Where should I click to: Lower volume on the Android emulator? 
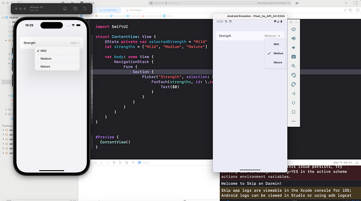(x=293, y=47)
